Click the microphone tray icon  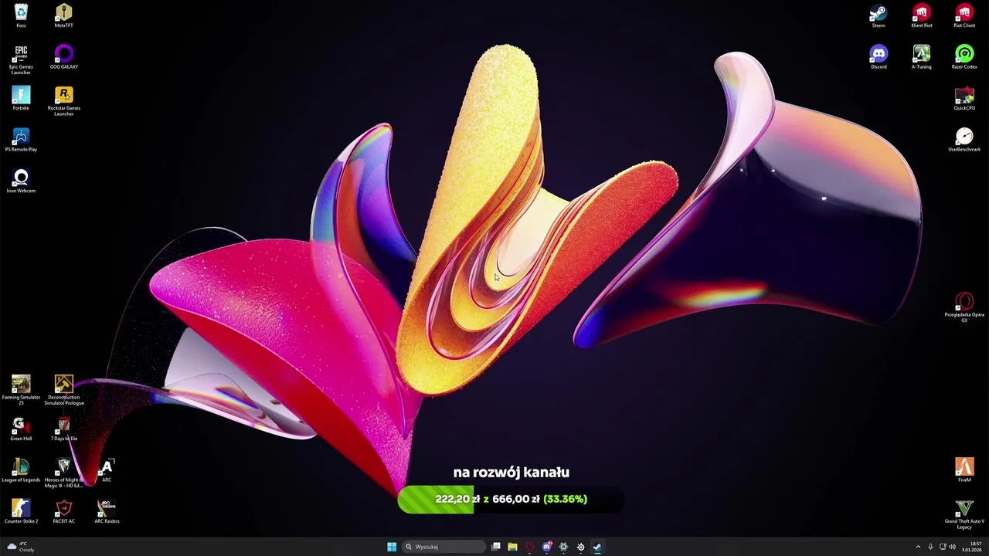(930, 547)
